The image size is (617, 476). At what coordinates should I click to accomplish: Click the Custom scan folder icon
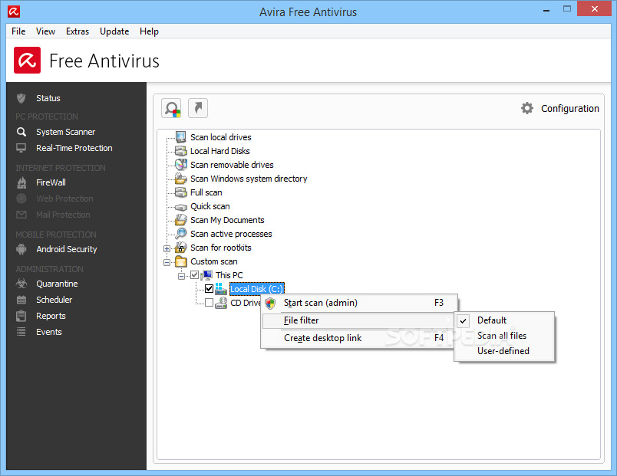point(180,261)
